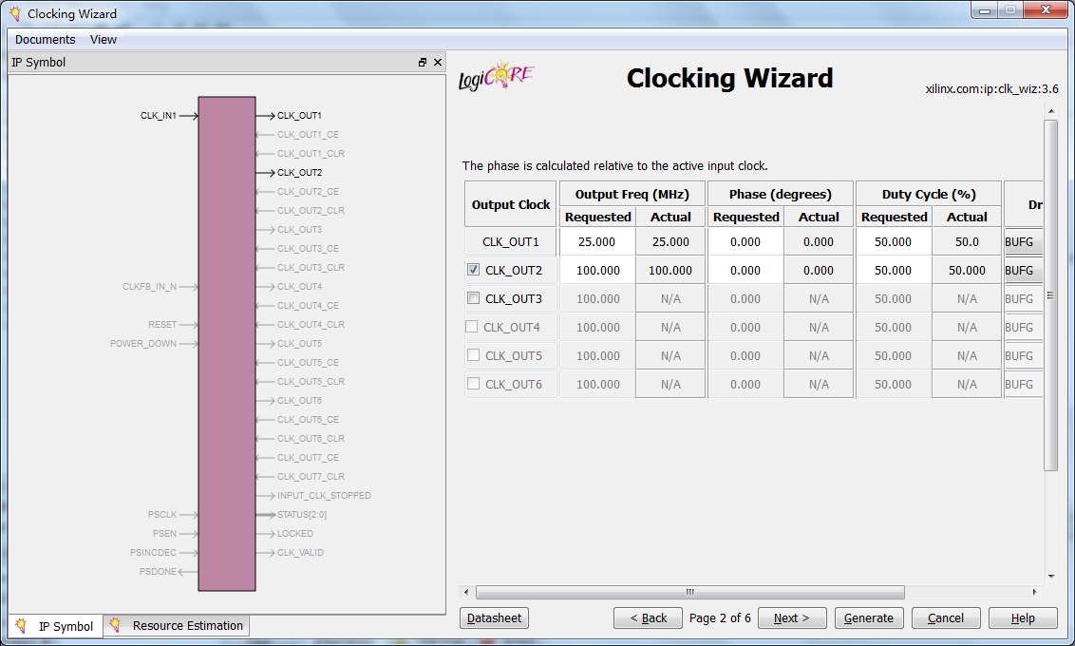The height and width of the screenshot is (646, 1075).
Task: Toggle the CLK_OUT5 checkbox
Action: click(x=473, y=355)
